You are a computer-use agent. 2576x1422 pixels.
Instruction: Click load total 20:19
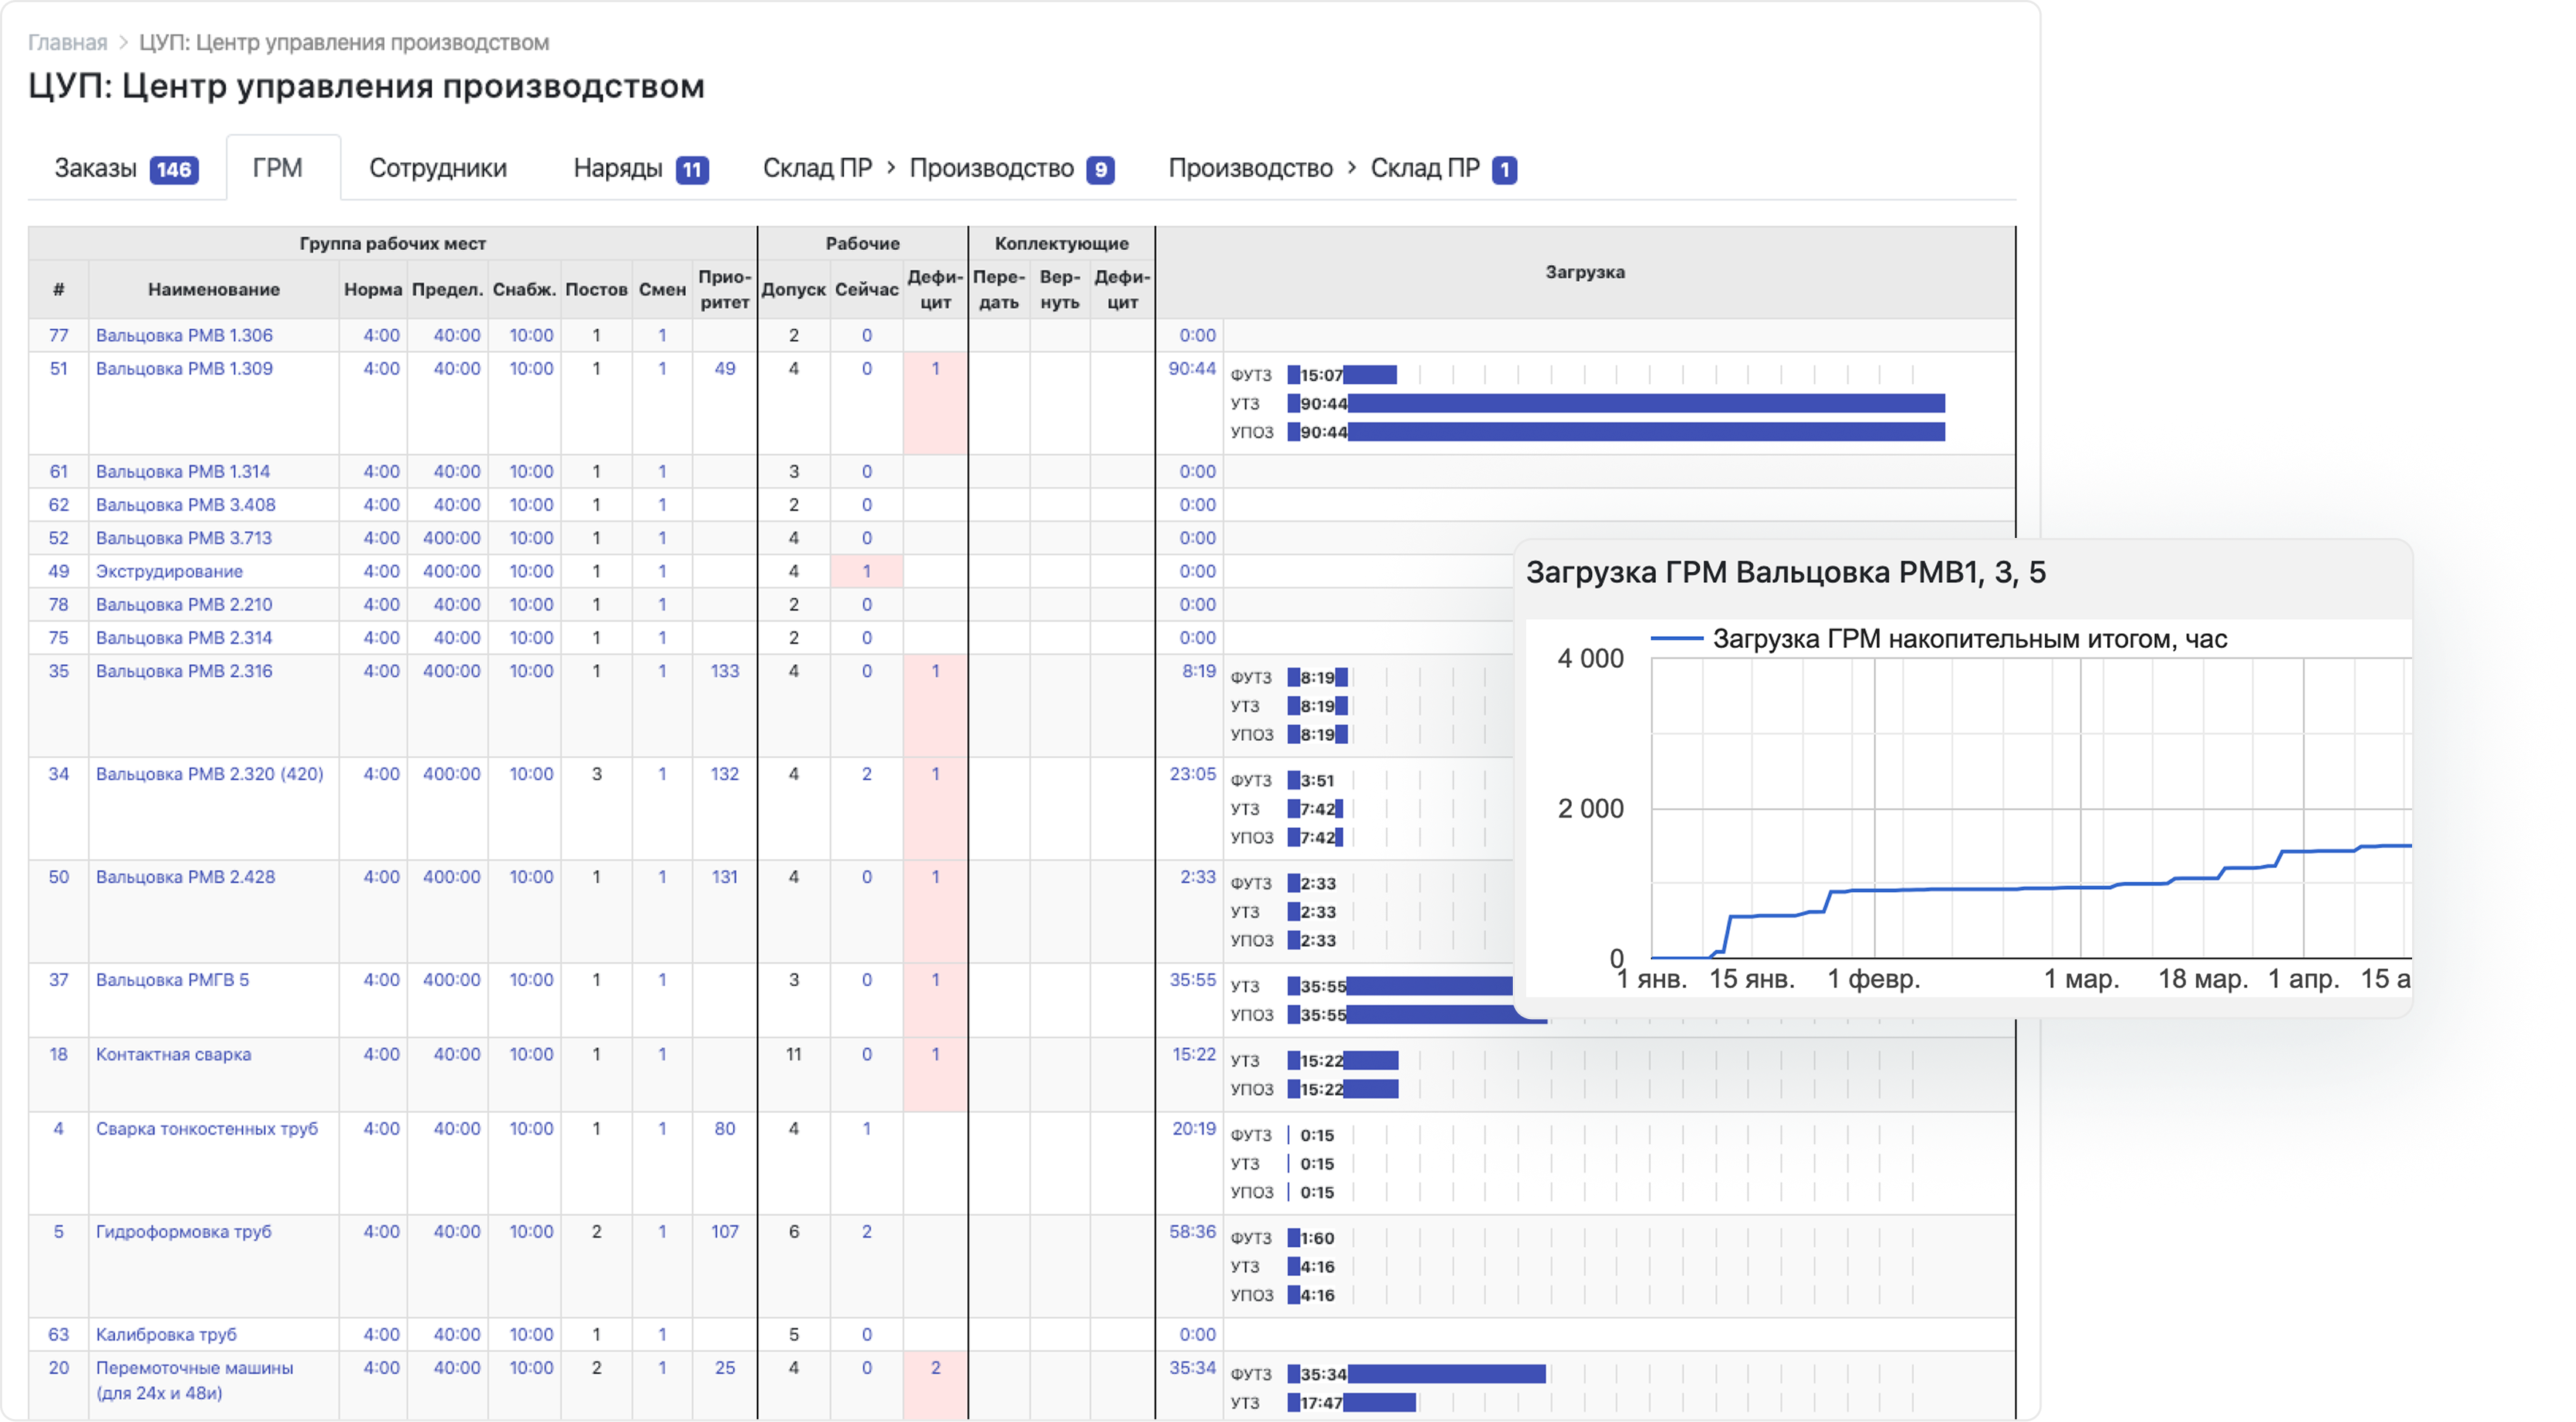tap(1194, 1128)
